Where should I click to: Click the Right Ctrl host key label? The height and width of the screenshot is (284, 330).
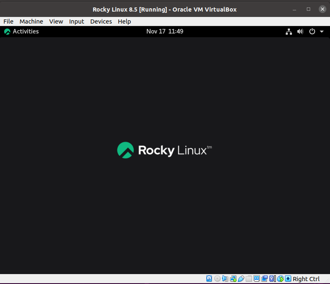click(306, 279)
